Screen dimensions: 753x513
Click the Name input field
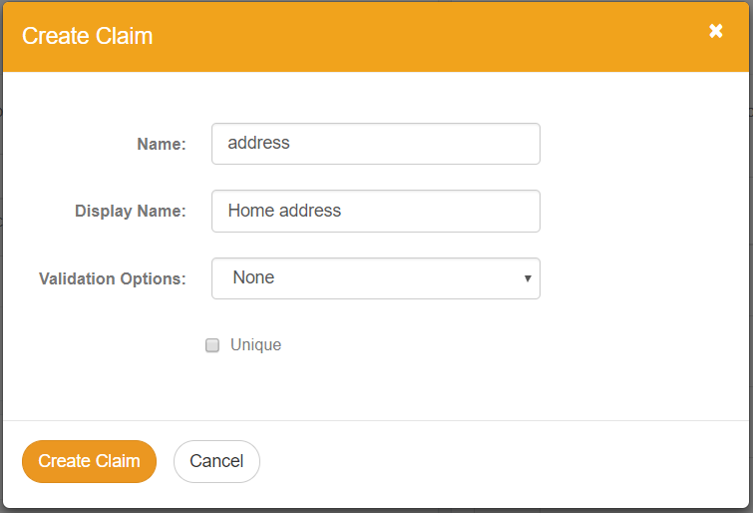point(375,144)
